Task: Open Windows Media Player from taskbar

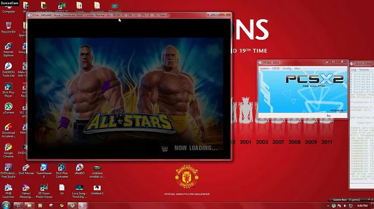Action: pyautogui.click(x=40, y=205)
